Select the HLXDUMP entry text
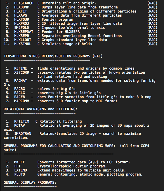This screenshot has height=191, width=164. [x=22, y=7]
